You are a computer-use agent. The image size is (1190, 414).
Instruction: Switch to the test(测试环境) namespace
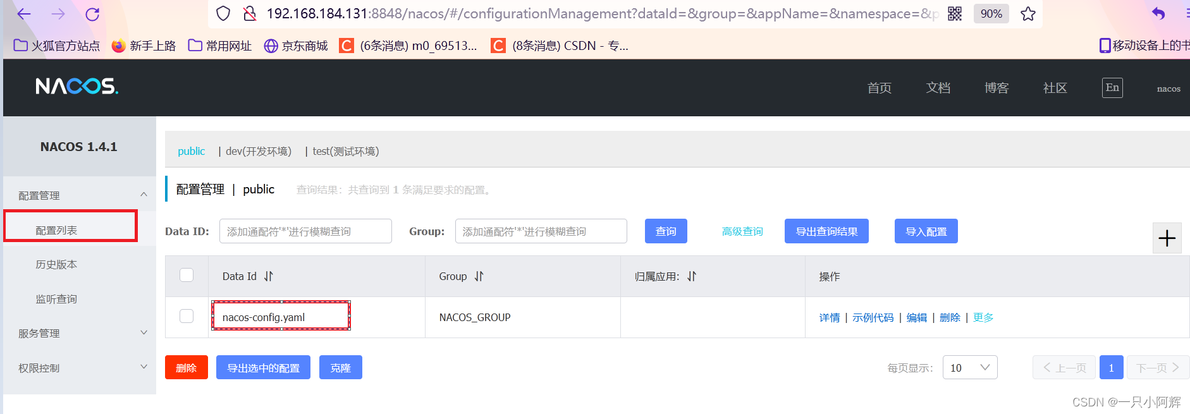[346, 151]
